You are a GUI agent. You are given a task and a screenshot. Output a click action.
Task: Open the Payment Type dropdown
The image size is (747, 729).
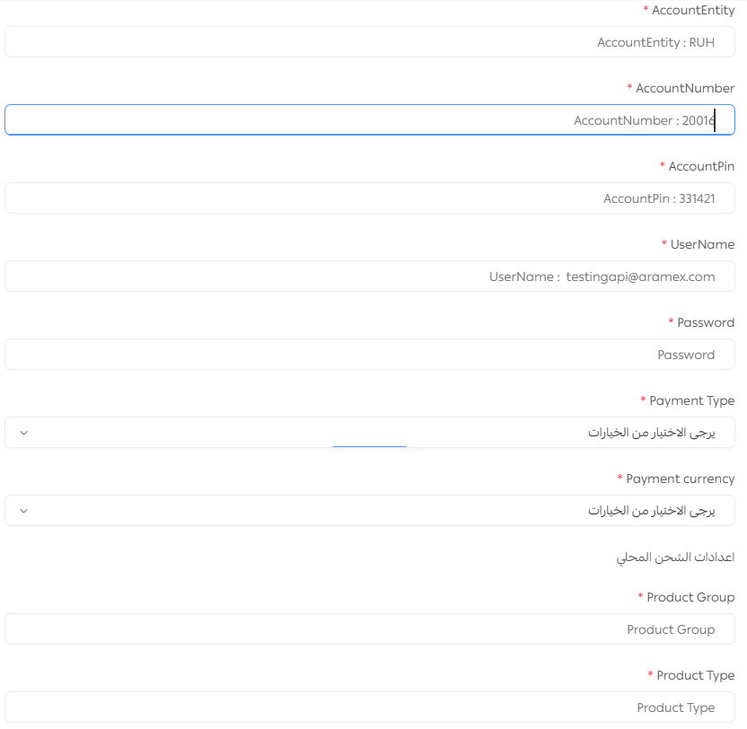coord(369,433)
